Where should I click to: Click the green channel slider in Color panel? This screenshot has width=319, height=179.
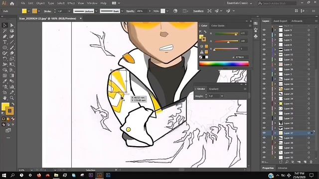pyautogui.click(x=226, y=41)
